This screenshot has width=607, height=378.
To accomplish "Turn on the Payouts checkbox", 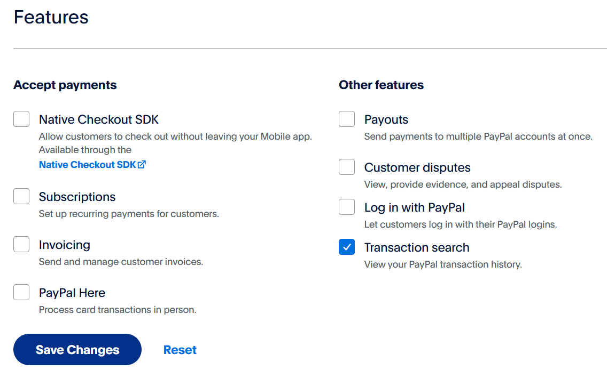I will point(347,119).
